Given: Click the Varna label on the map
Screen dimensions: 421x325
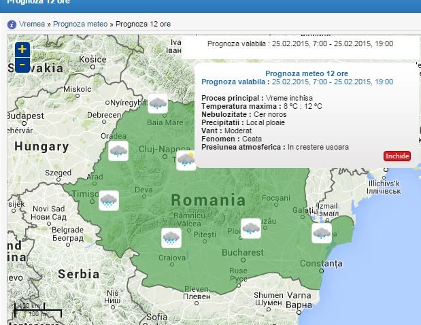Looking at the screenshot, I should coord(299,295).
